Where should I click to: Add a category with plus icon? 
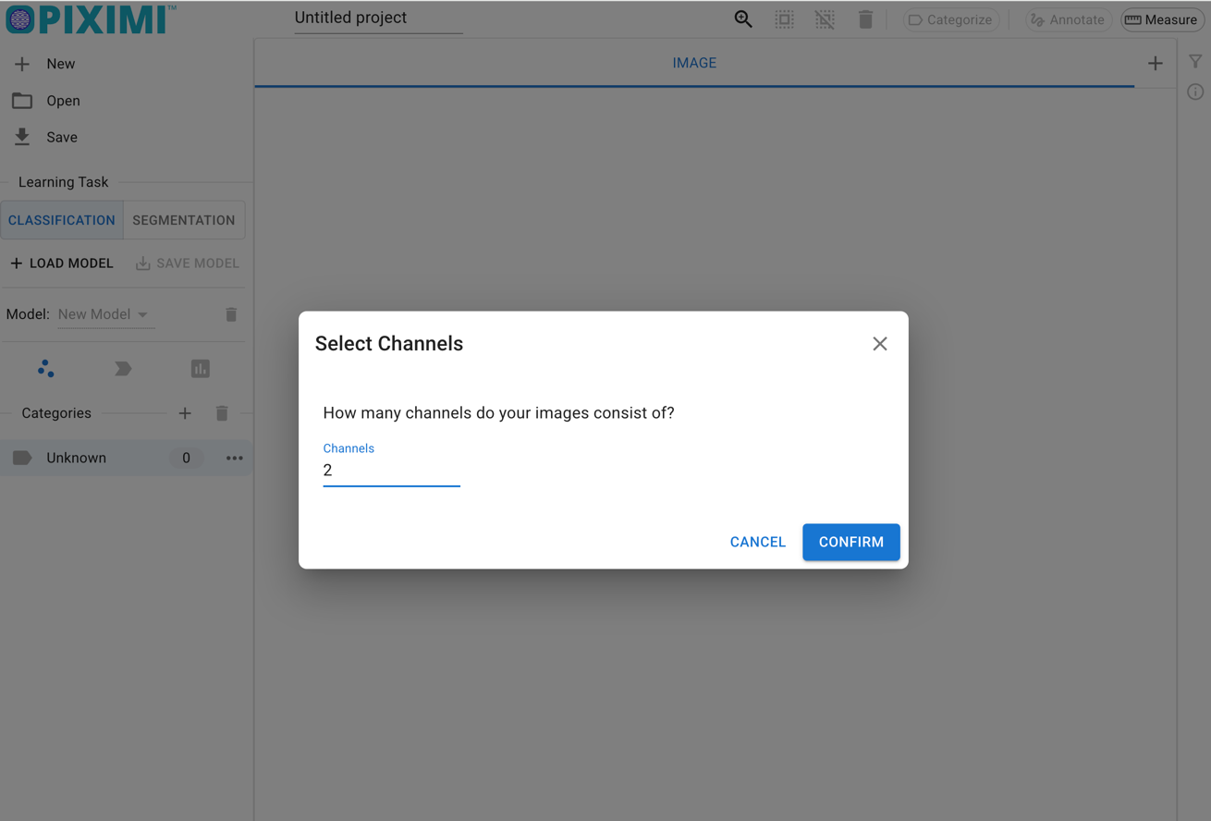[x=185, y=413]
